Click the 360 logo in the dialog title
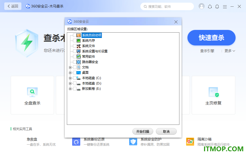This screenshot has width=246, height=155. pos(70,21)
